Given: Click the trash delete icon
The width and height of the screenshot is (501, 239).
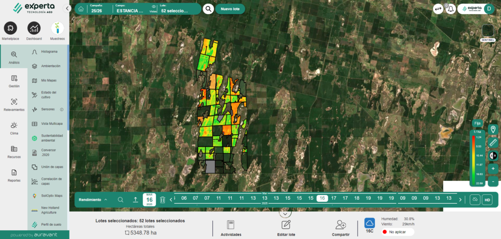Looking at the screenshot, I should pyautogui.click(x=162, y=200).
